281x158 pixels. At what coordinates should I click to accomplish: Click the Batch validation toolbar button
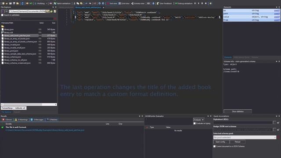[x=62, y=4]
